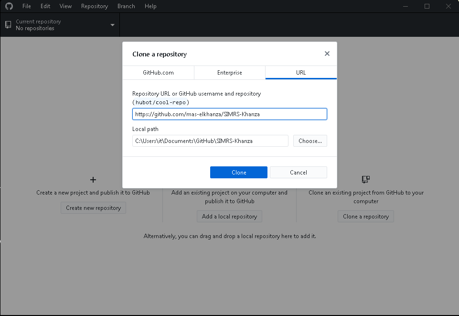Click the clone repository icon above Clone a repository
Screen dimensions: 459x316
click(365, 179)
